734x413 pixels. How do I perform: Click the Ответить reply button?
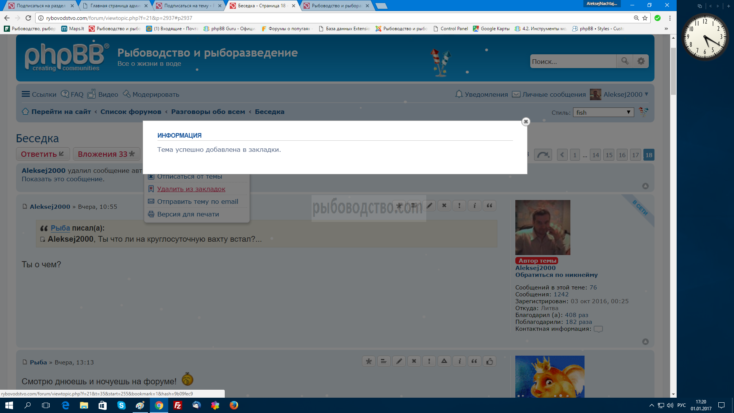(x=42, y=154)
